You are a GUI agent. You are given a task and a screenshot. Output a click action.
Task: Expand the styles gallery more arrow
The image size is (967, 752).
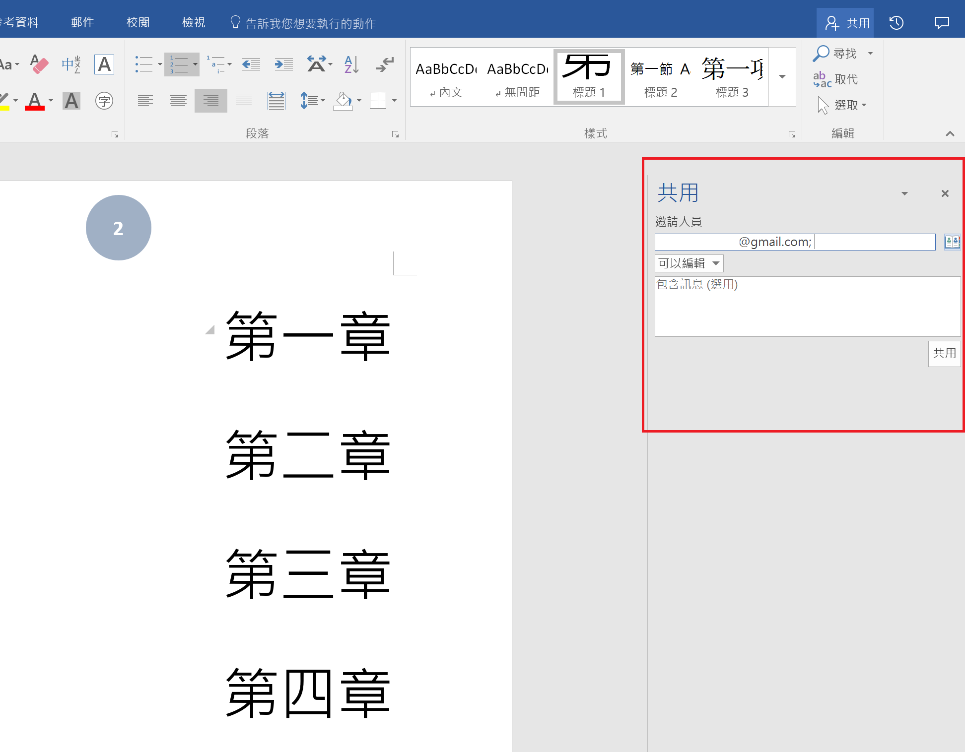(782, 77)
